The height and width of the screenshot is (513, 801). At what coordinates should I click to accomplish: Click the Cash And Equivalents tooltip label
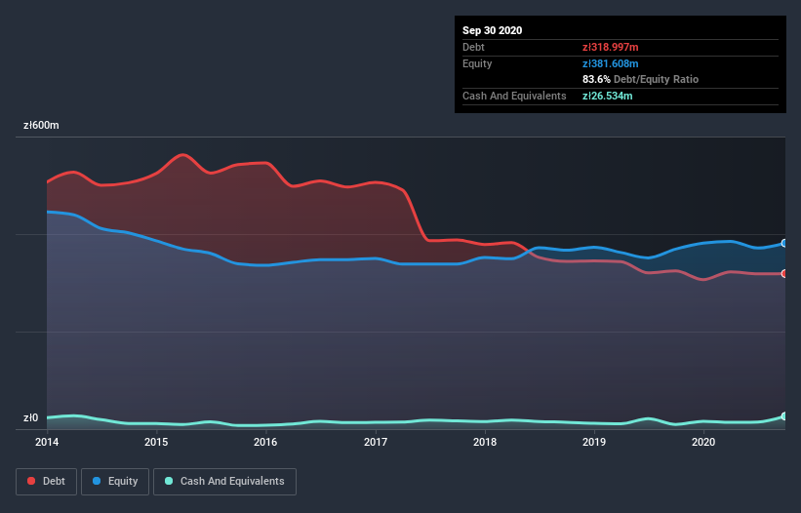(x=514, y=96)
